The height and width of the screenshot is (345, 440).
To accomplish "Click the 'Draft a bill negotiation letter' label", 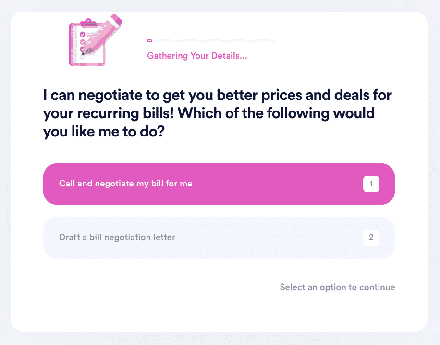I will click(x=117, y=237).
